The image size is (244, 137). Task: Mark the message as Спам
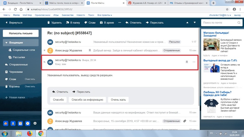click(x=90, y=23)
